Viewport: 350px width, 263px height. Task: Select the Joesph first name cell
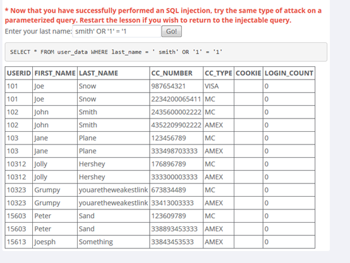pyautogui.click(x=55, y=242)
